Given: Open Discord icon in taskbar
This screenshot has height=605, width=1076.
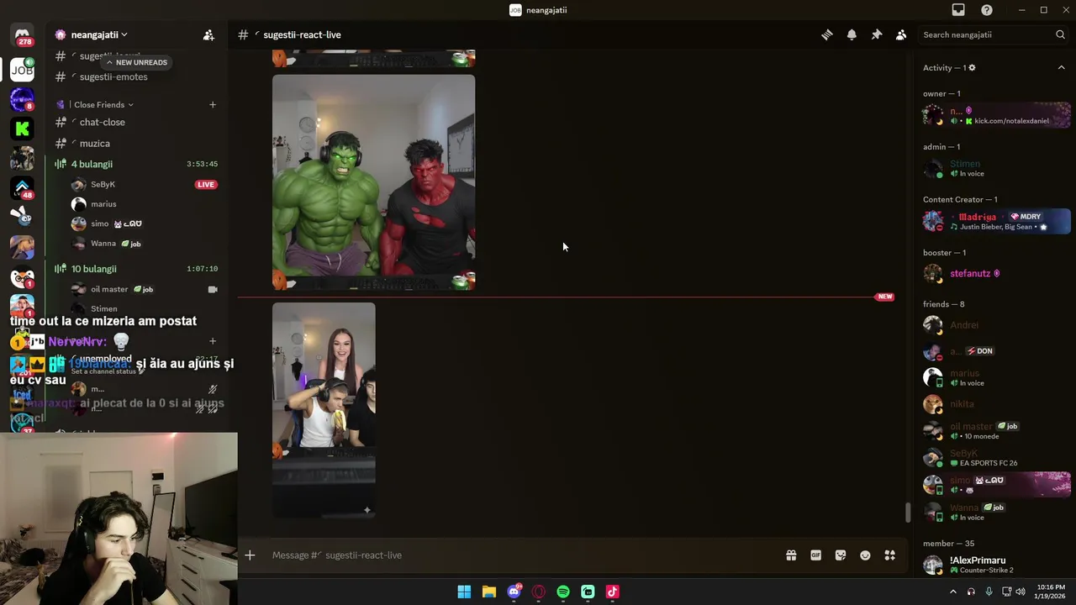Looking at the screenshot, I should click(x=514, y=592).
